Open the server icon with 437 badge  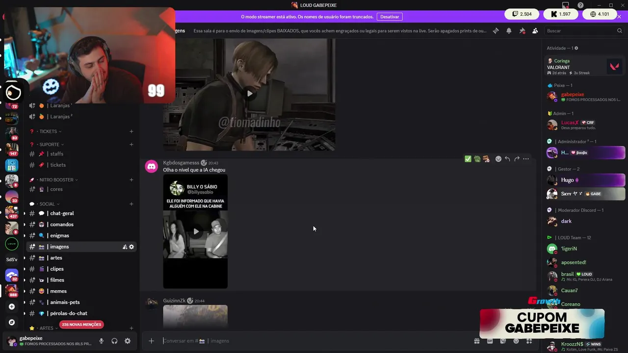coord(12,212)
